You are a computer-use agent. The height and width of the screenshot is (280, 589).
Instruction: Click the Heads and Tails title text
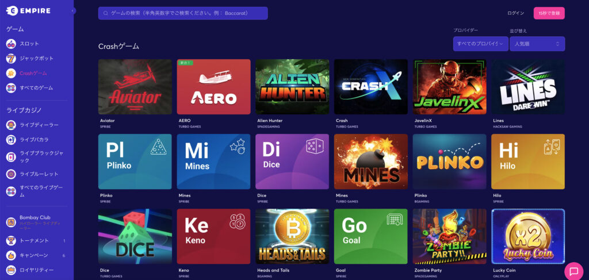[x=273, y=270]
